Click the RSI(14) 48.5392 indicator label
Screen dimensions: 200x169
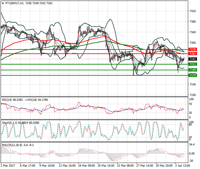(12, 100)
